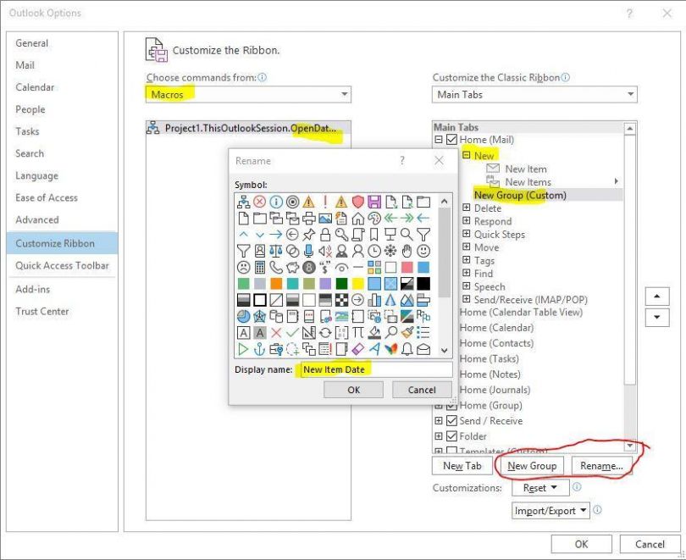Pick the blue anchor symbol
686x560 pixels.
click(259, 349)
